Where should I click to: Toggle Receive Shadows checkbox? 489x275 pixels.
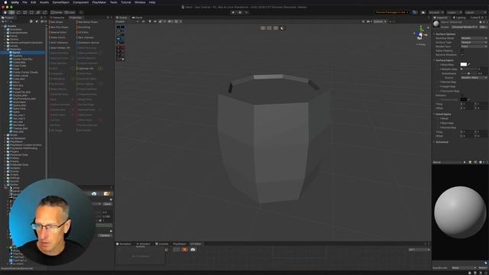pyautogui.click(x=462, y=54)
